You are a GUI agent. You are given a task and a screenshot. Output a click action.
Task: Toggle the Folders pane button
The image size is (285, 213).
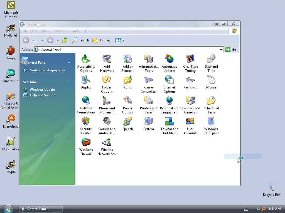pos(101,40)
